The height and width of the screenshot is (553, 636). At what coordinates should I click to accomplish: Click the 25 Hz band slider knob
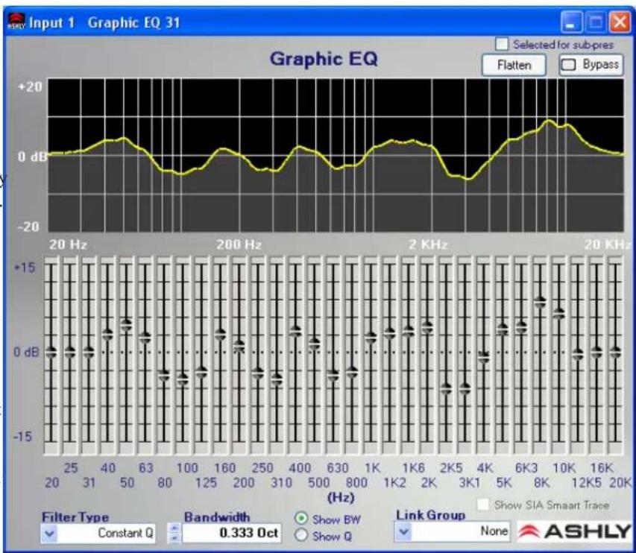(x=70, y=353)
